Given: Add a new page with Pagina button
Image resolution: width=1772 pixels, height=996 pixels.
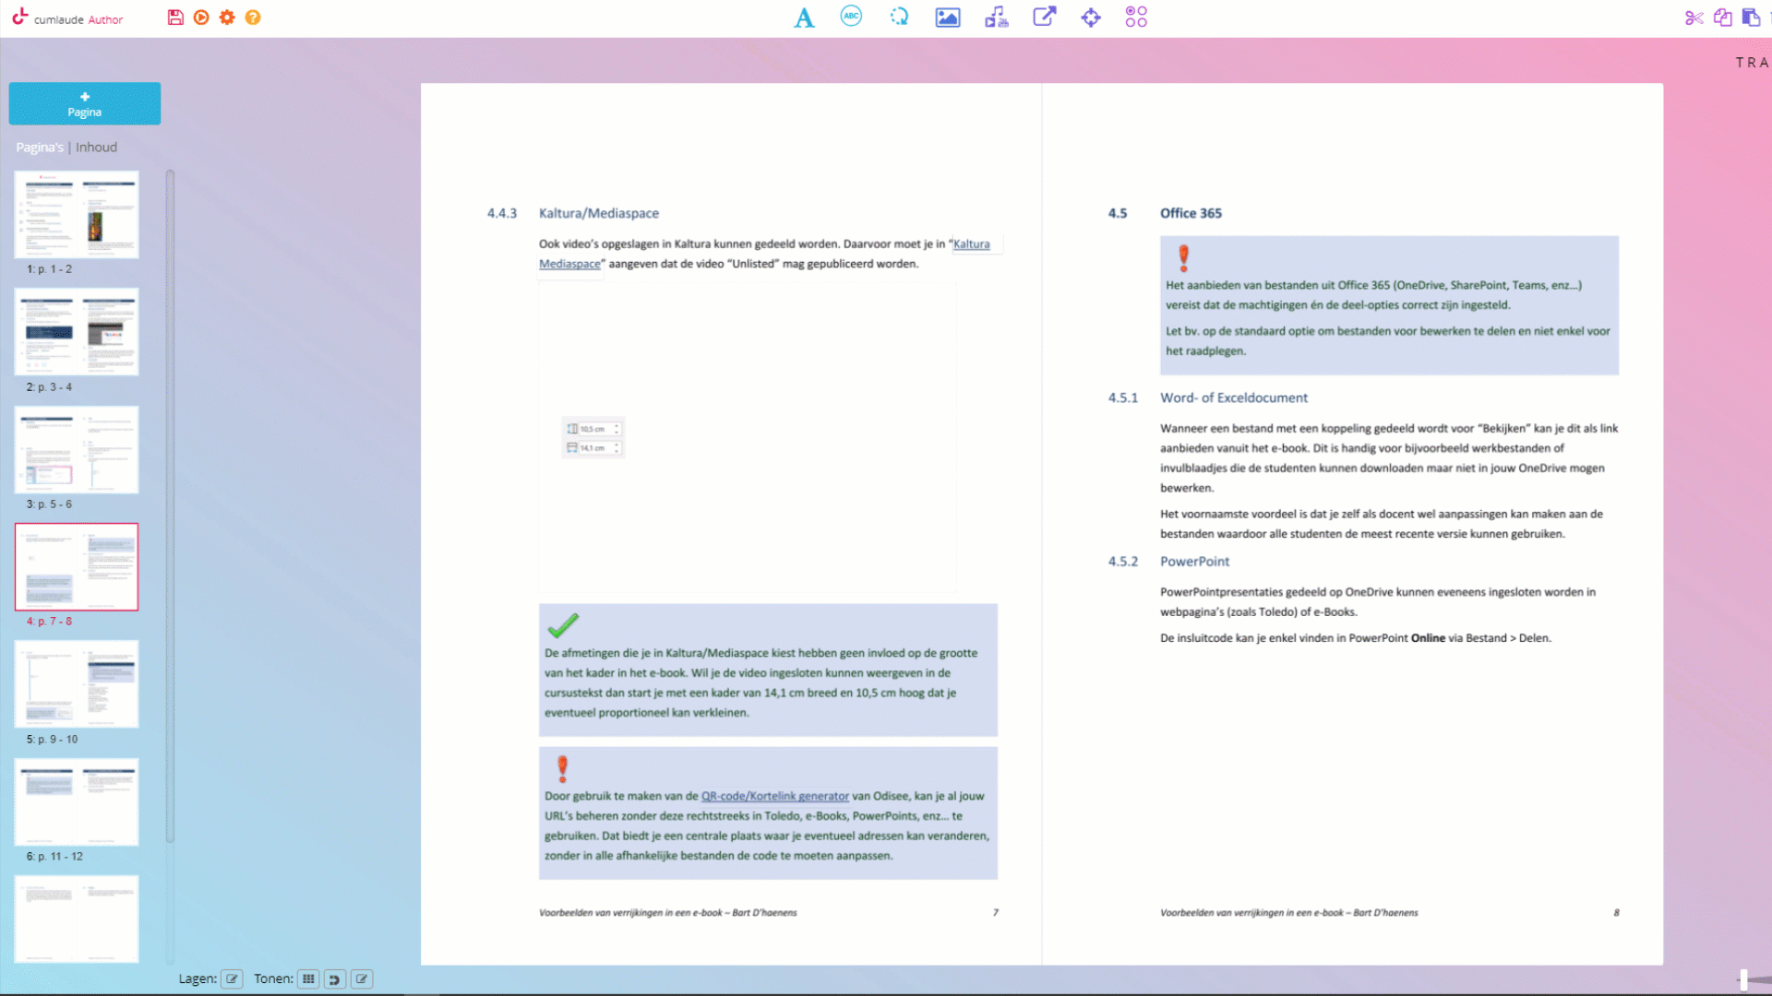Looking at the screenshot, I should click(x=85, y=103).
